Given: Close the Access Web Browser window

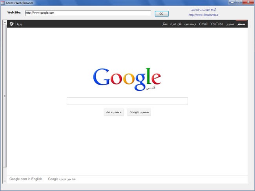Looking at the screenshot, I should [248, 2].
